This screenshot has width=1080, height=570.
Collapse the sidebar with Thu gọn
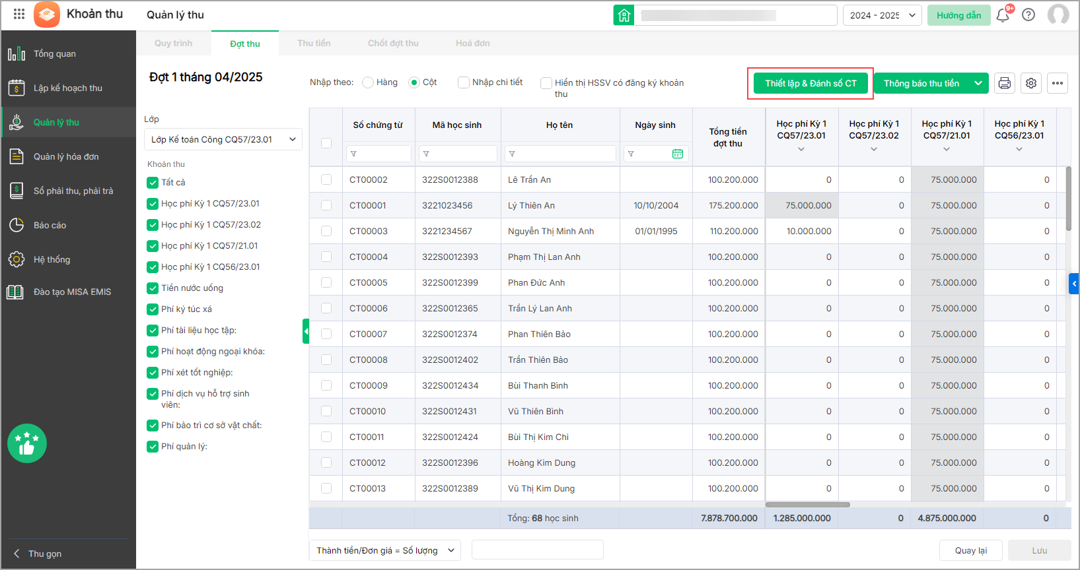38,554
